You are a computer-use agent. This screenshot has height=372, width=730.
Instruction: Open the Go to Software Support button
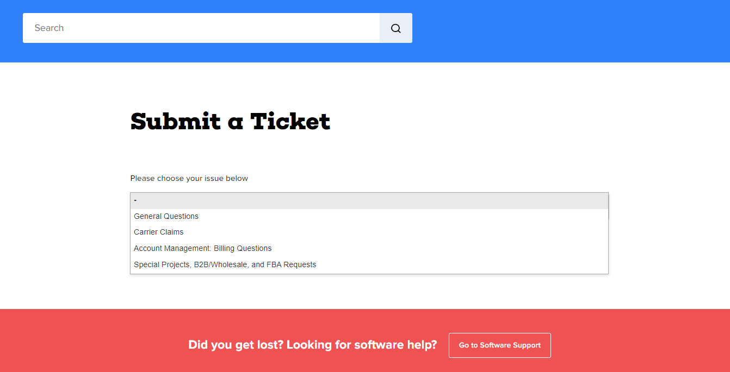(x=500, y=345)
